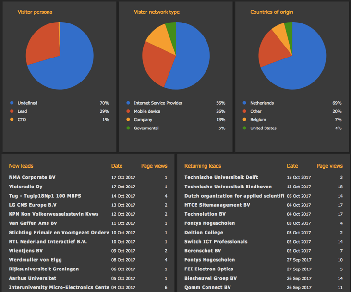Open the Deltion College lead

pos(204,233)
